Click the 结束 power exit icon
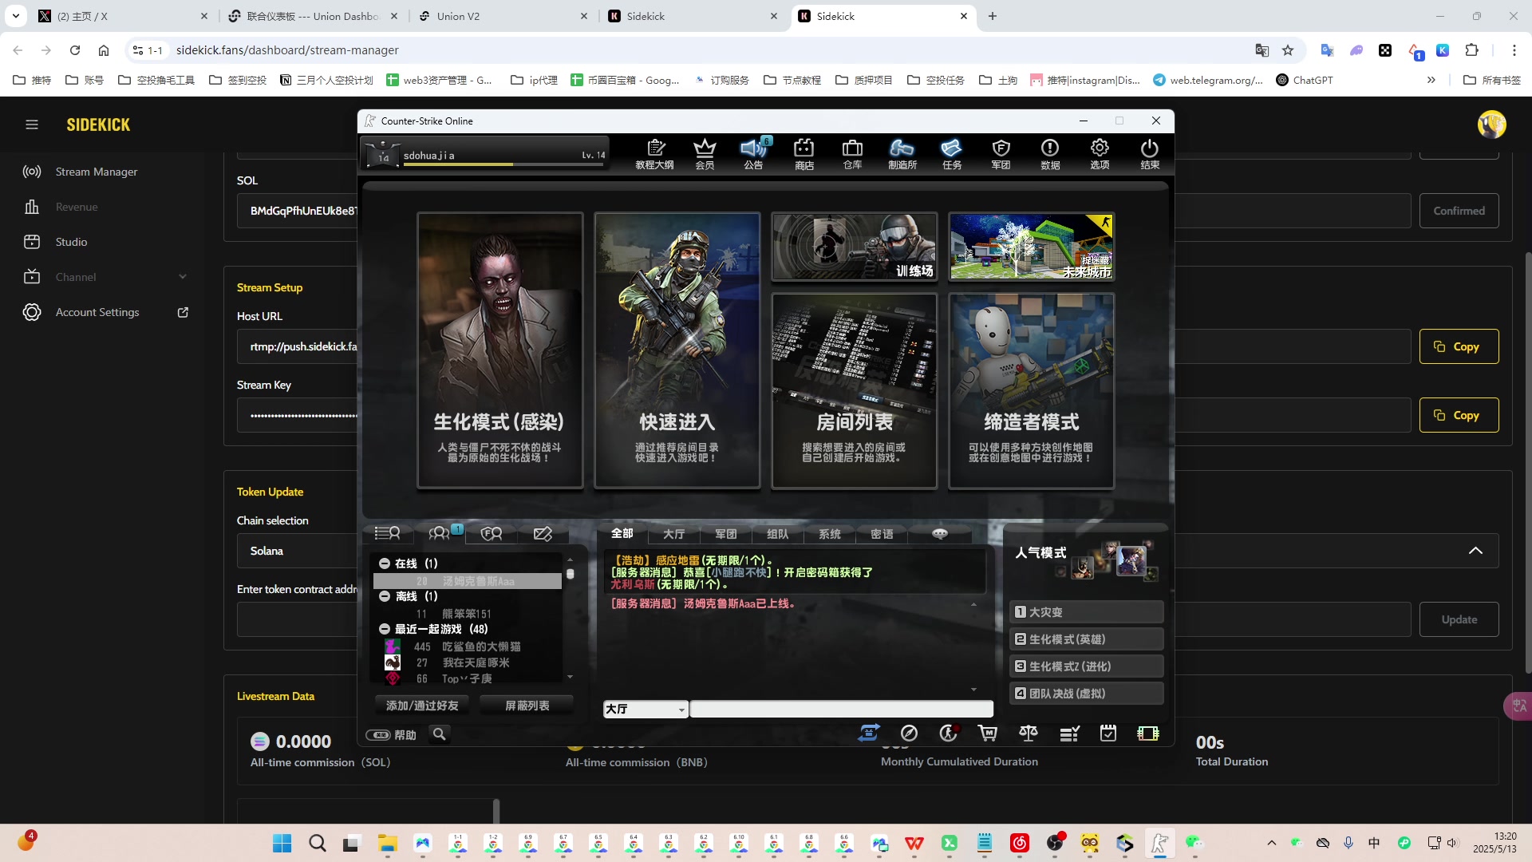Viewport: 1532px width, 862px height. pos(1150,154)
